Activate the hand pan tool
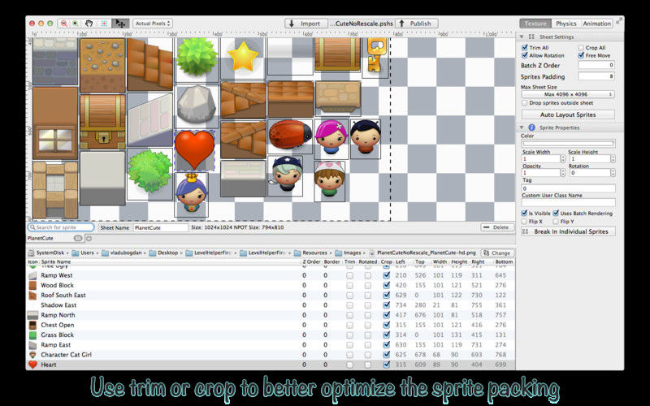This screenshot has width=650, height=406. point(89,24)
